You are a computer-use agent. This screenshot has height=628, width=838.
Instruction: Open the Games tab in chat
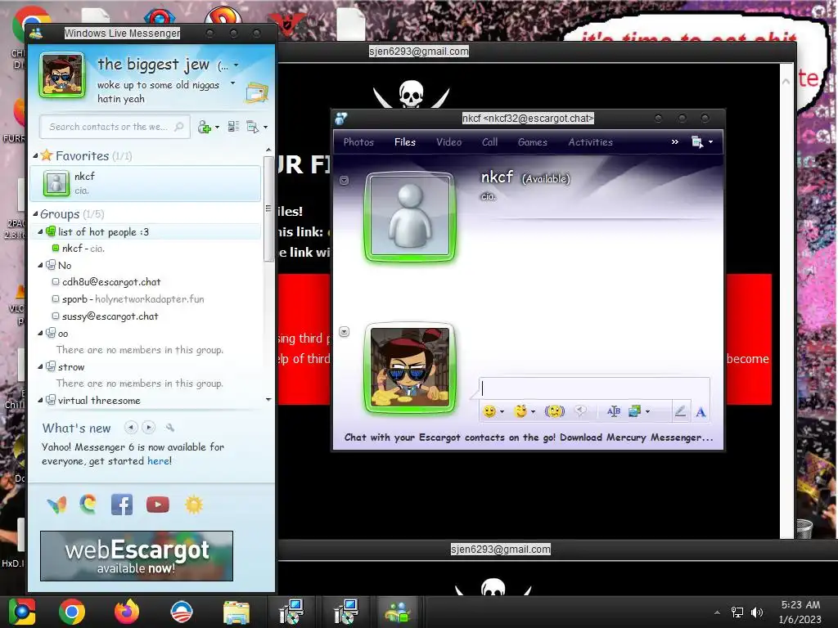pyautogui.click(x=532, y=142)
